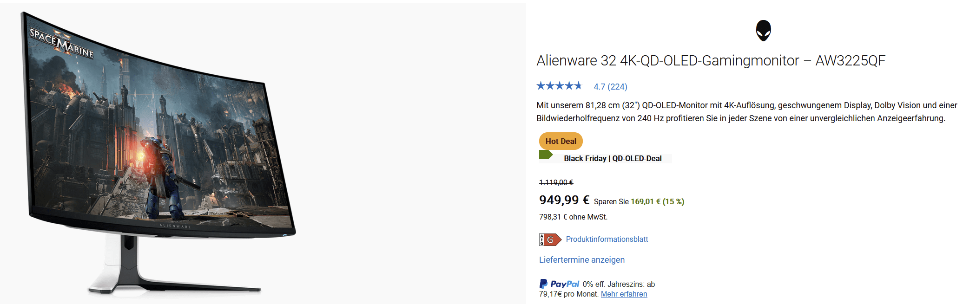Click the product title AW3225QF heading
The image size is (963, 304).
point(711,61)
